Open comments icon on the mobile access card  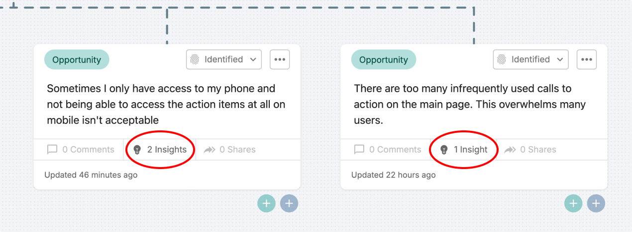(x=52, y=149)
